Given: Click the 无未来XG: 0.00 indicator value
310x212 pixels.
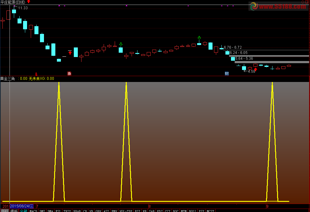Looking at the screenshot, I should [x=41, y=79].
